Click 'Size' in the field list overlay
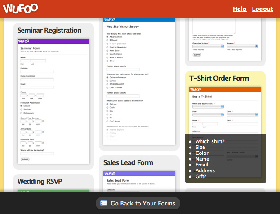This screenshot has width=280, height=214. tap(200, 147)
